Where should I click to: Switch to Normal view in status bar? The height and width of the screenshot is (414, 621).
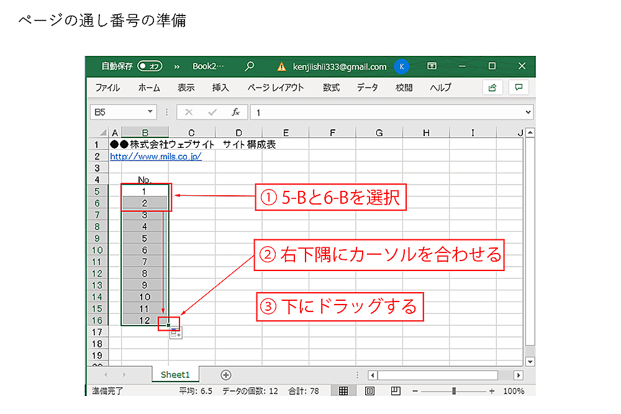pos(343,392)
